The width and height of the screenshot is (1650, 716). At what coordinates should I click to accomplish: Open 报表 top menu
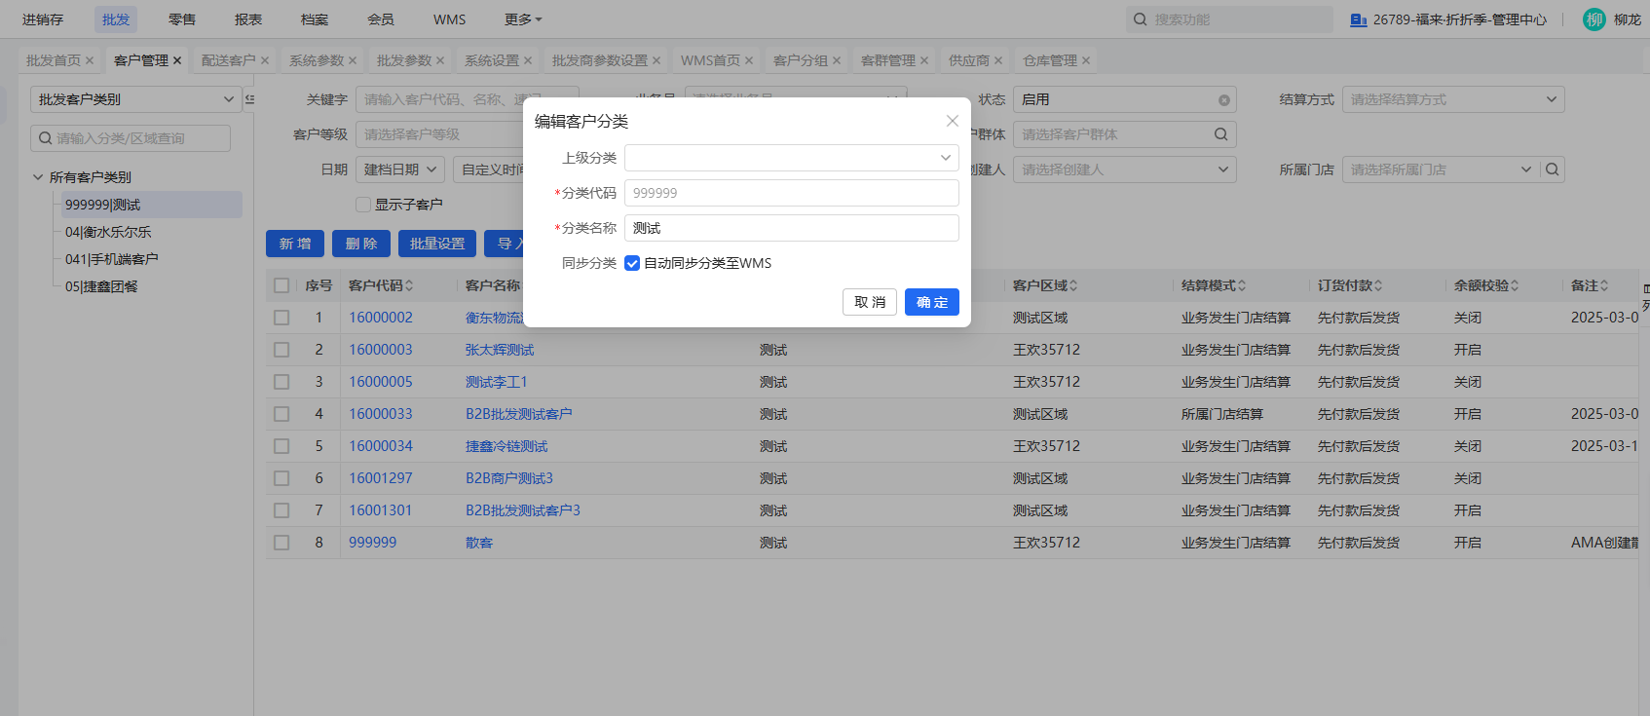248,19
